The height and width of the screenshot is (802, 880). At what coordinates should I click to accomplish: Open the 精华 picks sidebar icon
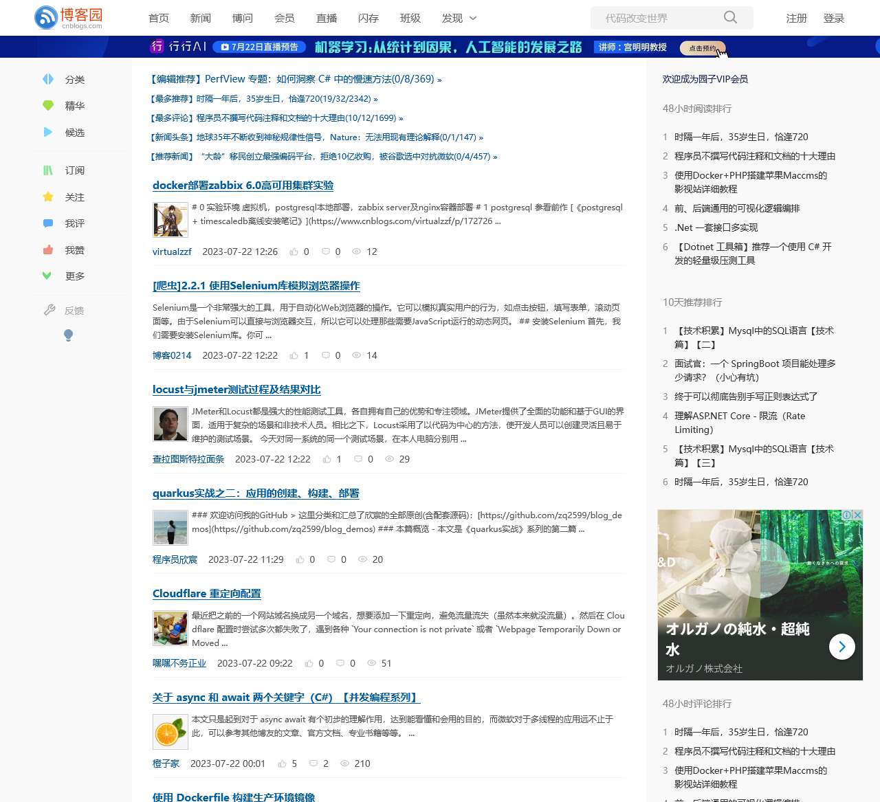[48, 106]
